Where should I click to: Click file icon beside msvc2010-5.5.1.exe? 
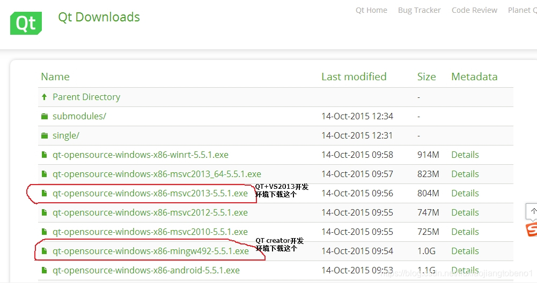44,232
